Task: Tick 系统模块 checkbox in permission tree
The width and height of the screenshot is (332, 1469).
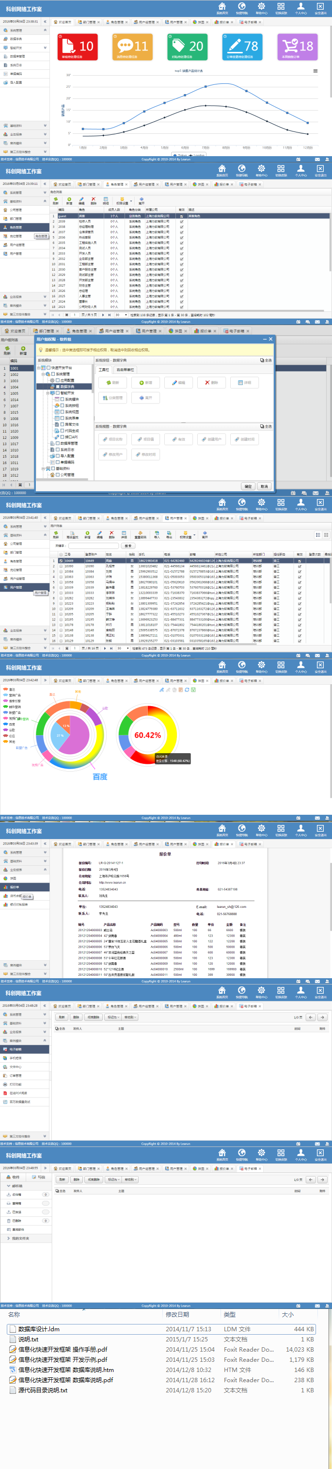Action: [62, 399]
